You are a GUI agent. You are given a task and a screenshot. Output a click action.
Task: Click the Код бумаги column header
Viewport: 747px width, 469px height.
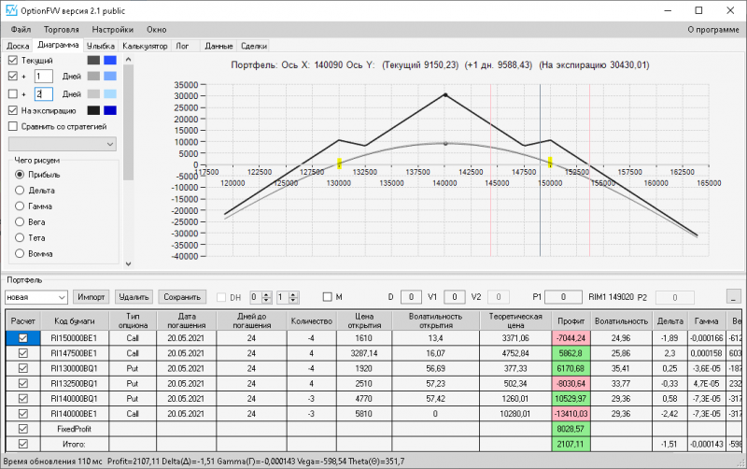pos(75,320)
